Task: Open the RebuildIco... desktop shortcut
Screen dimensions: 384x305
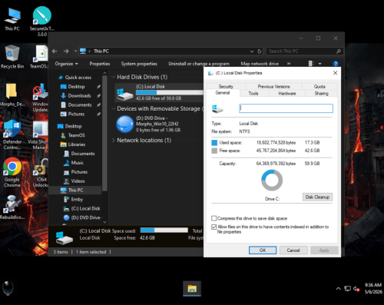Action: click(x=12, y=207)
